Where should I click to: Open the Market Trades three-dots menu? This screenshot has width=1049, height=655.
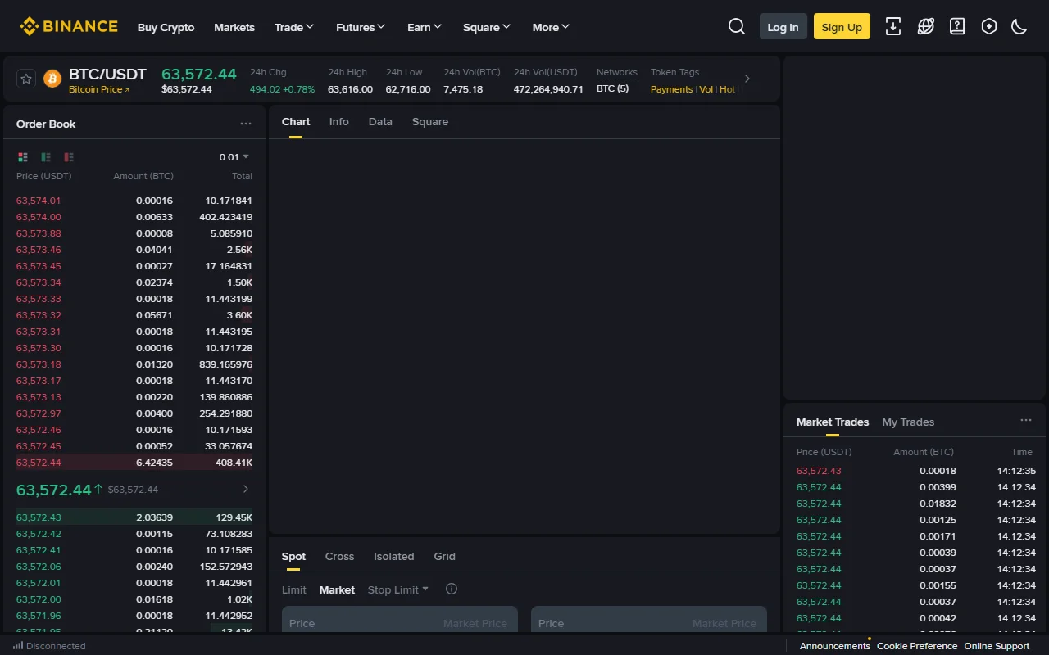click(x=1026, y=420)
